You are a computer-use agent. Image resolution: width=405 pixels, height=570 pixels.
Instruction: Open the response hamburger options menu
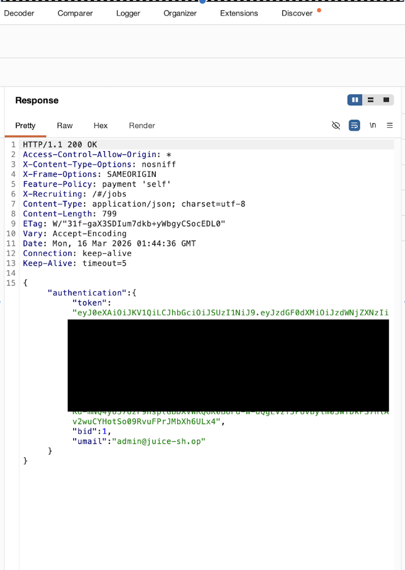point(390,125)
